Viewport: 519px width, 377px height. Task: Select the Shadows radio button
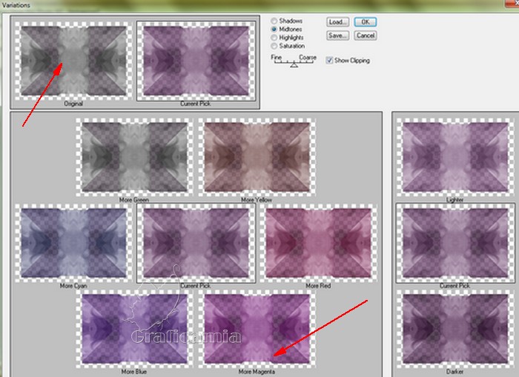click(274, 21)
